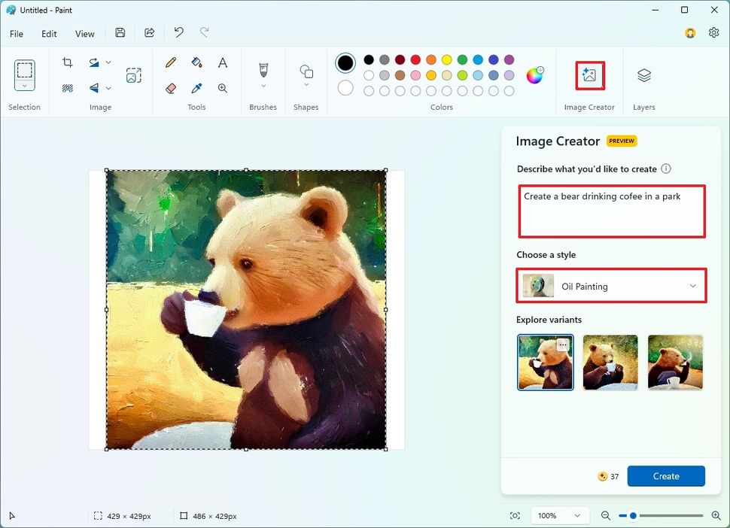Screen dimensions: 730x528
Task: Open the View menu
Action: coord(84,33)
